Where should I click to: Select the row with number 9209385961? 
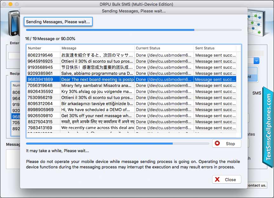coord(131,73)
